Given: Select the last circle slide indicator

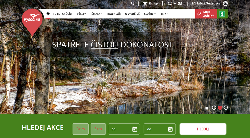Looking at the screenshot, I should [x=226, y=107].
